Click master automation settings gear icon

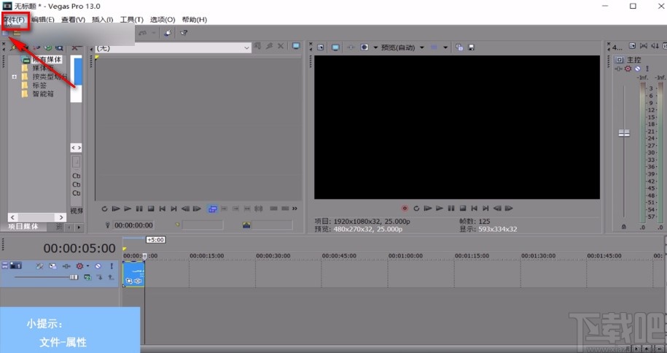click(628, 69)
